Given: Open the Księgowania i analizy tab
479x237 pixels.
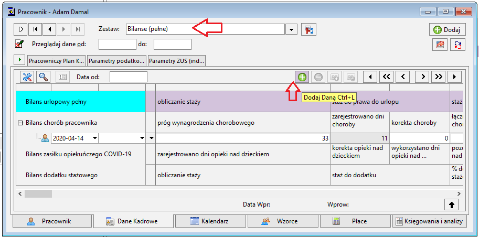Looking at the screenshot, I should point(430,221).
